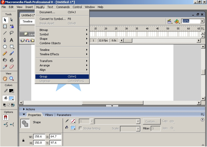
Task: Select the Line tool
Action: pos(5,33)
